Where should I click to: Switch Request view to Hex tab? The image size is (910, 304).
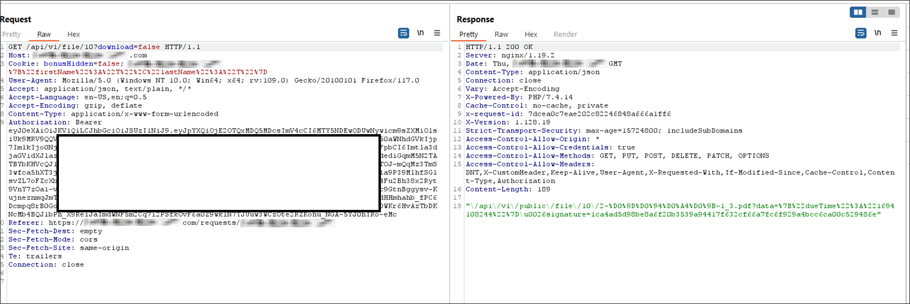tap(73, 34)
